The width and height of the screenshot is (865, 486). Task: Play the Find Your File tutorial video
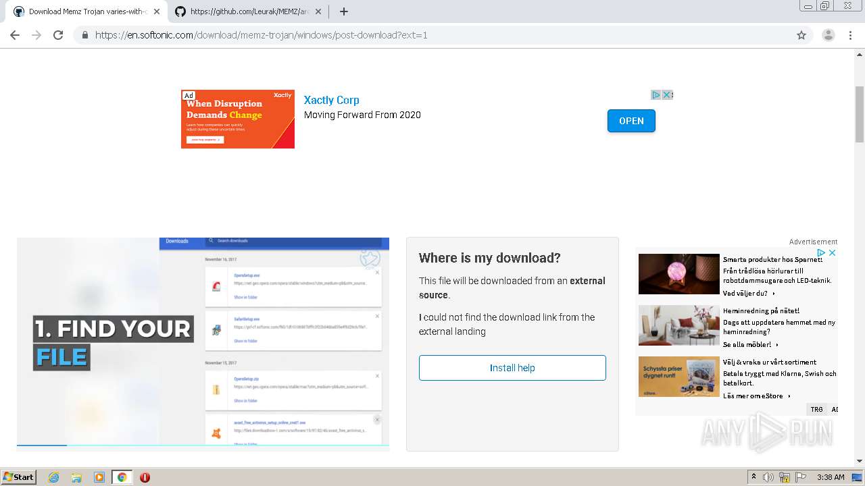pos(203,341)
